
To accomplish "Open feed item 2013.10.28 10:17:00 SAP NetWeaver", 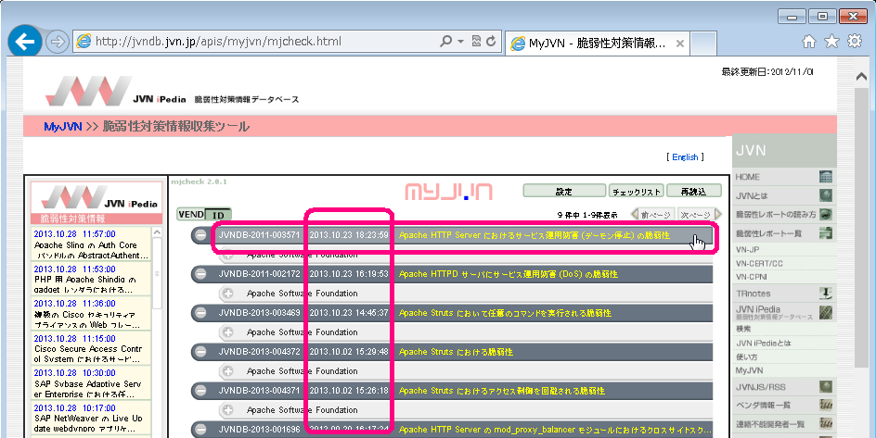I will point(91,418).
